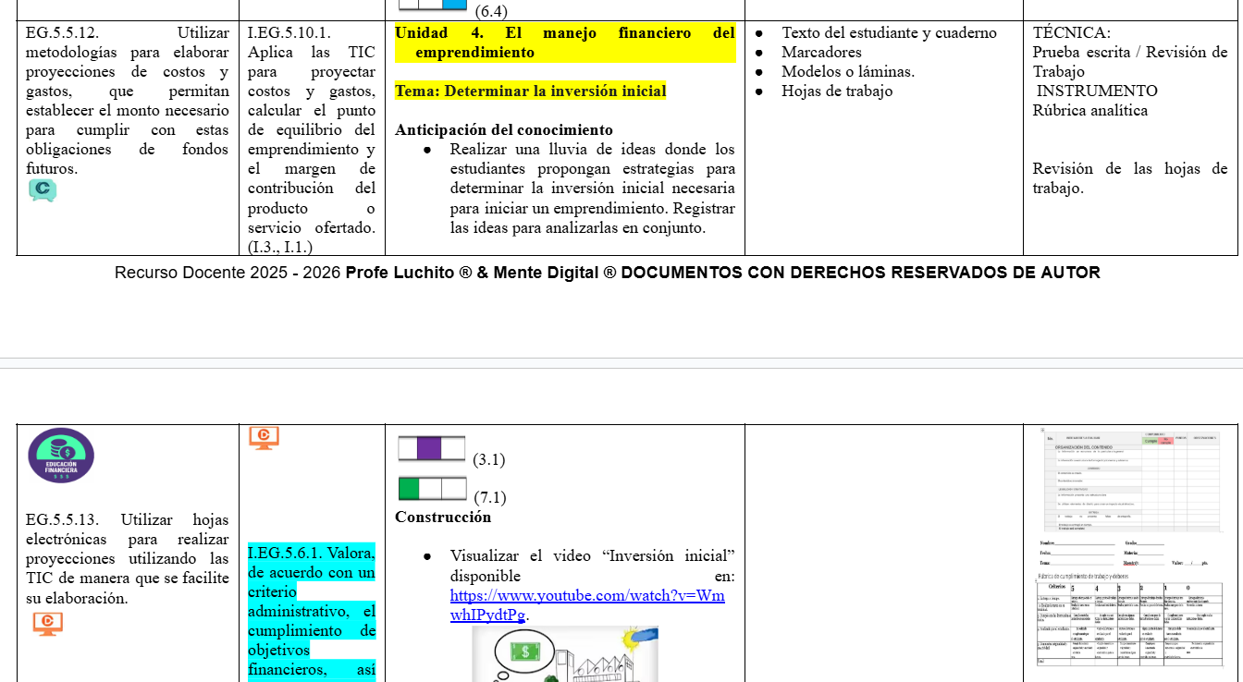Select the green segmented bar labeled 7.1
The image size is (1243, 682).
click(432, 488)
